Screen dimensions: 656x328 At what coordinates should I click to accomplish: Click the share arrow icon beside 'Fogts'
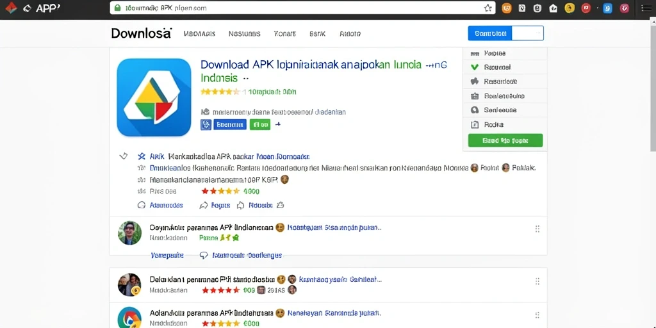coord(204,206)
